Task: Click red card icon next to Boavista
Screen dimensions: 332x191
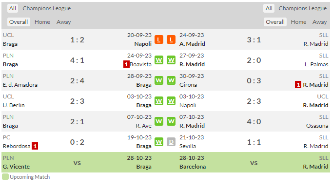Action: click(126, 64)
